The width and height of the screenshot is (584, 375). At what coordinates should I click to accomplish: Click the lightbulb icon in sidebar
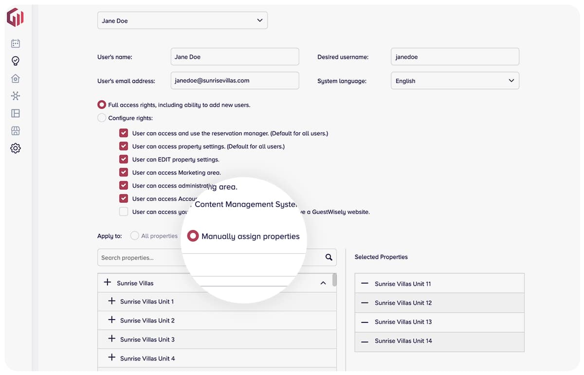16,61
